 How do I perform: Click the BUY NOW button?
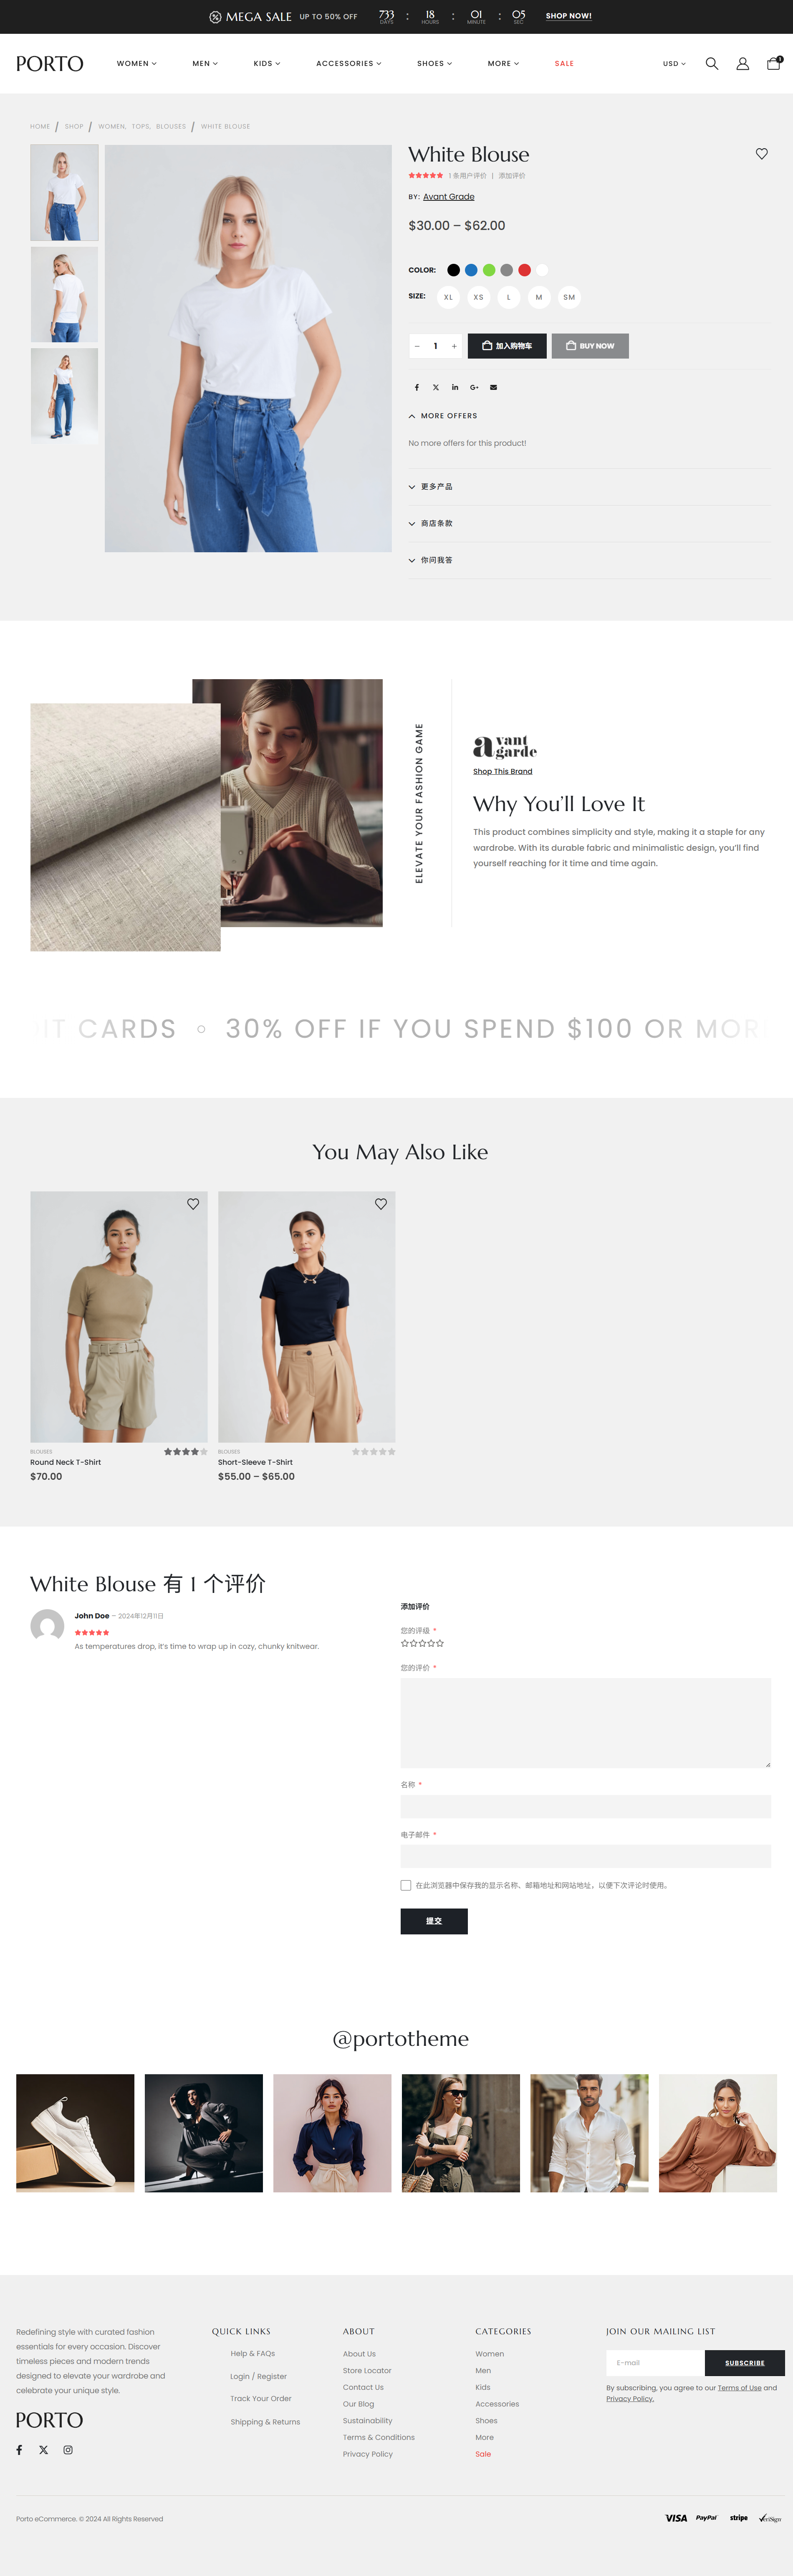click(x=590, y=346)
